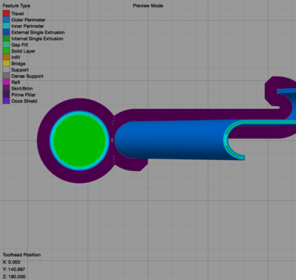This screenshot has height=280, width=296.
Task: Click the Outer Perimeter legend swatch
Action: [x=6, y=20]
